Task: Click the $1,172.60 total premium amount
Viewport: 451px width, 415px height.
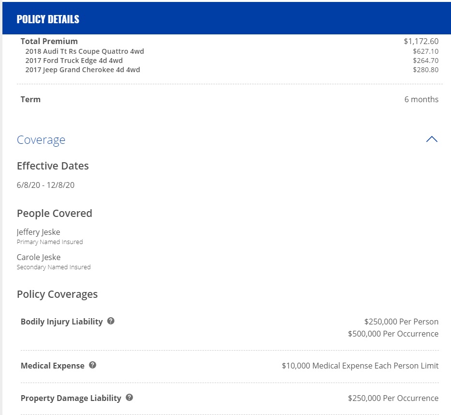Action: (x=421, y=41)
